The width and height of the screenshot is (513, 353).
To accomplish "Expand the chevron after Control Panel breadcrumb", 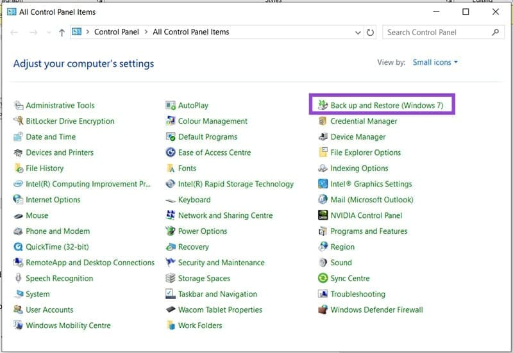I will coord(146,32).
